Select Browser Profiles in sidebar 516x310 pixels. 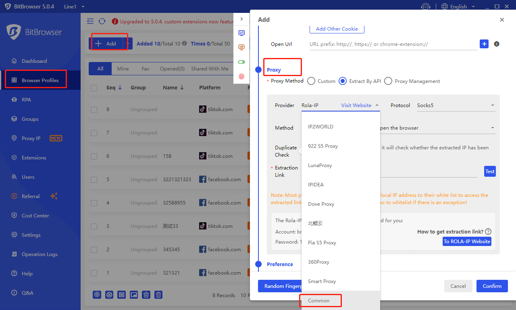(40, 80)
